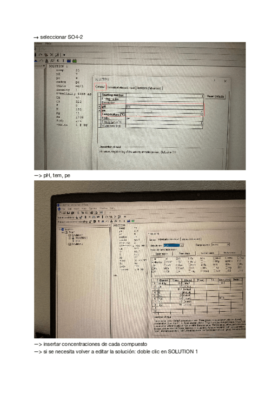The width and height of the screenshot is (279, 394).
Task: Expand the pH row plus marker
Action: point(100,106)
